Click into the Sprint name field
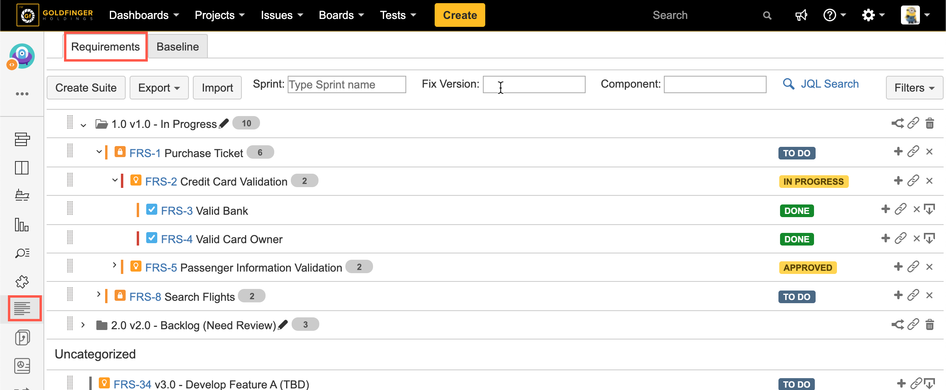Viewport: 946px width, 390px height. pyautogui.click(x=347, y=84)
